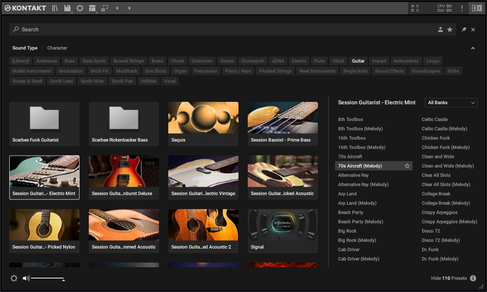Select the Session Bassist - Prime Bass thumbnail
This screenshot has height=292, width=487.
point(283,124)
